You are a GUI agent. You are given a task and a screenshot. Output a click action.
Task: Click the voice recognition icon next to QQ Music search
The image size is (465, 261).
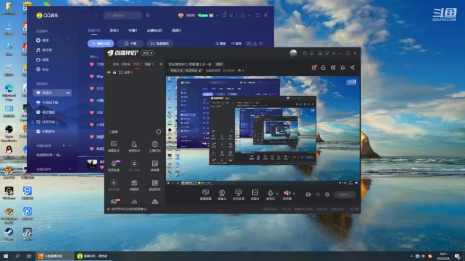148,15
